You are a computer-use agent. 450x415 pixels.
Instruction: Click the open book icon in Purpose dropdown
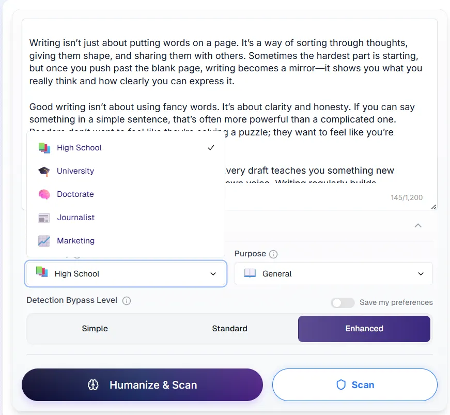pos(250,273)
